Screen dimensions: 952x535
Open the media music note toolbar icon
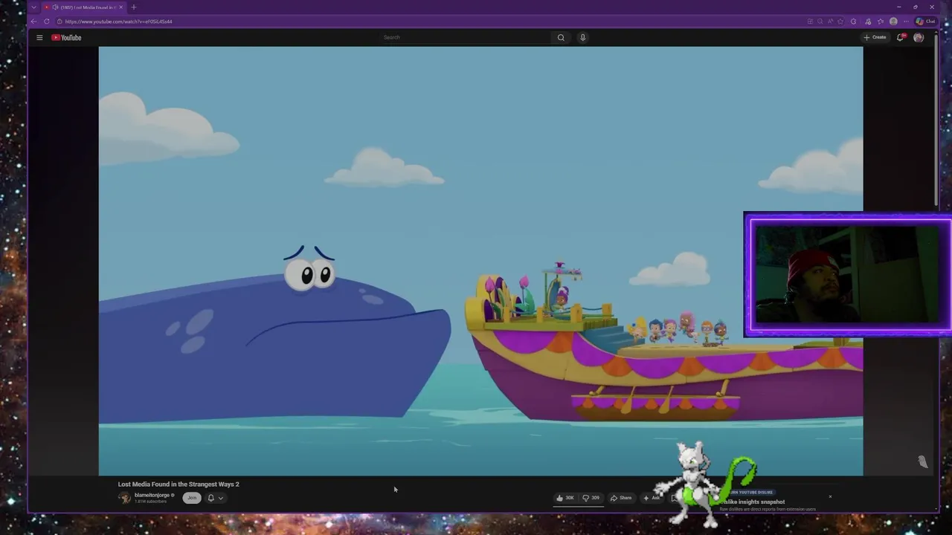(868, 22)
